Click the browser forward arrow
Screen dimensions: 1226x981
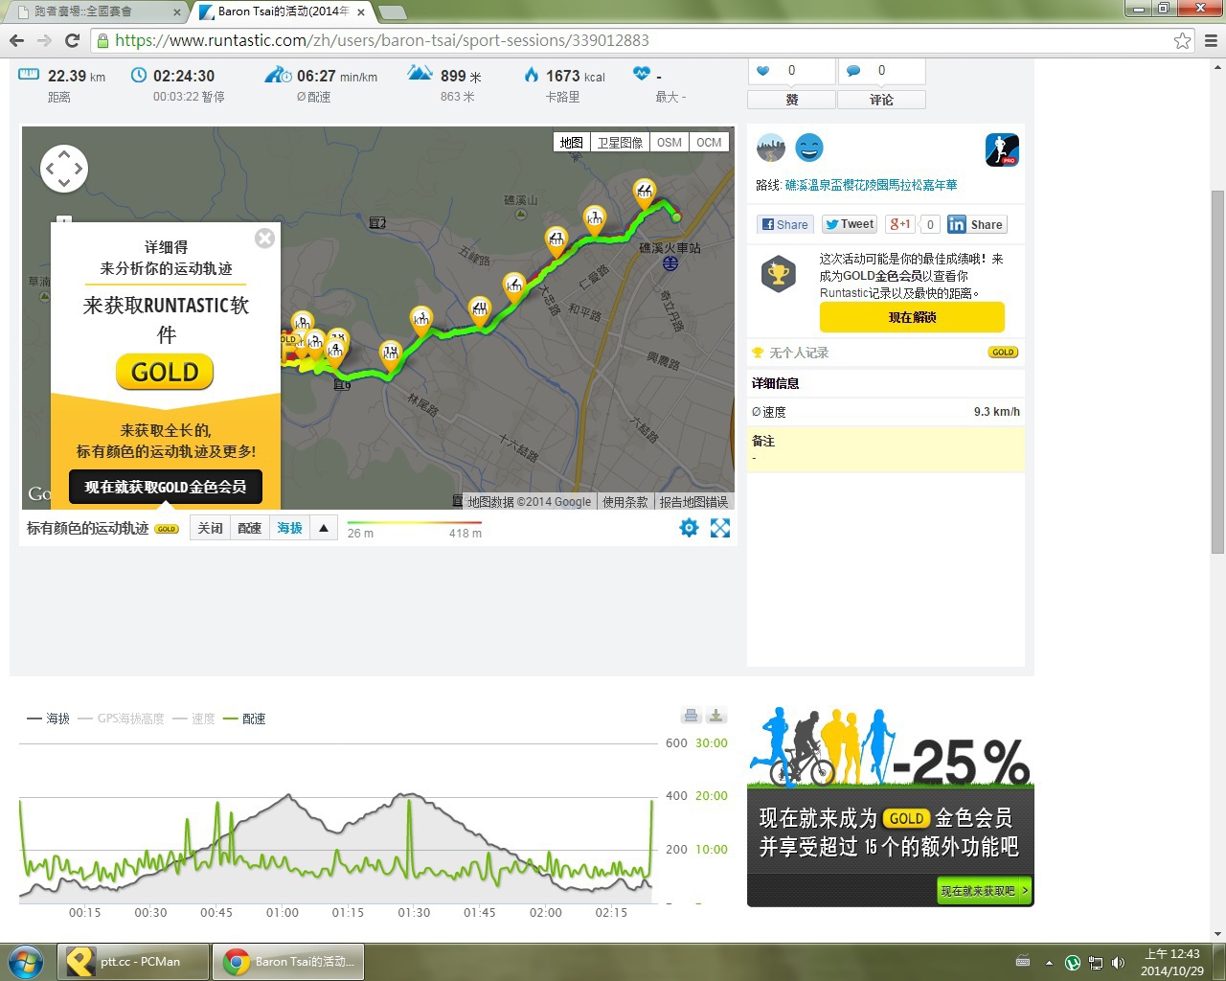coord(44,40)
